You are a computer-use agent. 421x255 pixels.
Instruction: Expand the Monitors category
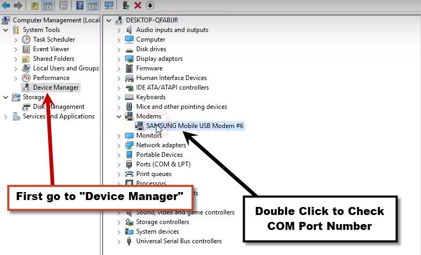(119, 136)
